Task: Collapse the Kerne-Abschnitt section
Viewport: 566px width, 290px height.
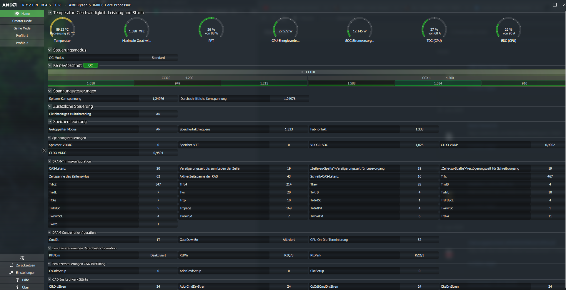Action: click(x=50, y=65)
